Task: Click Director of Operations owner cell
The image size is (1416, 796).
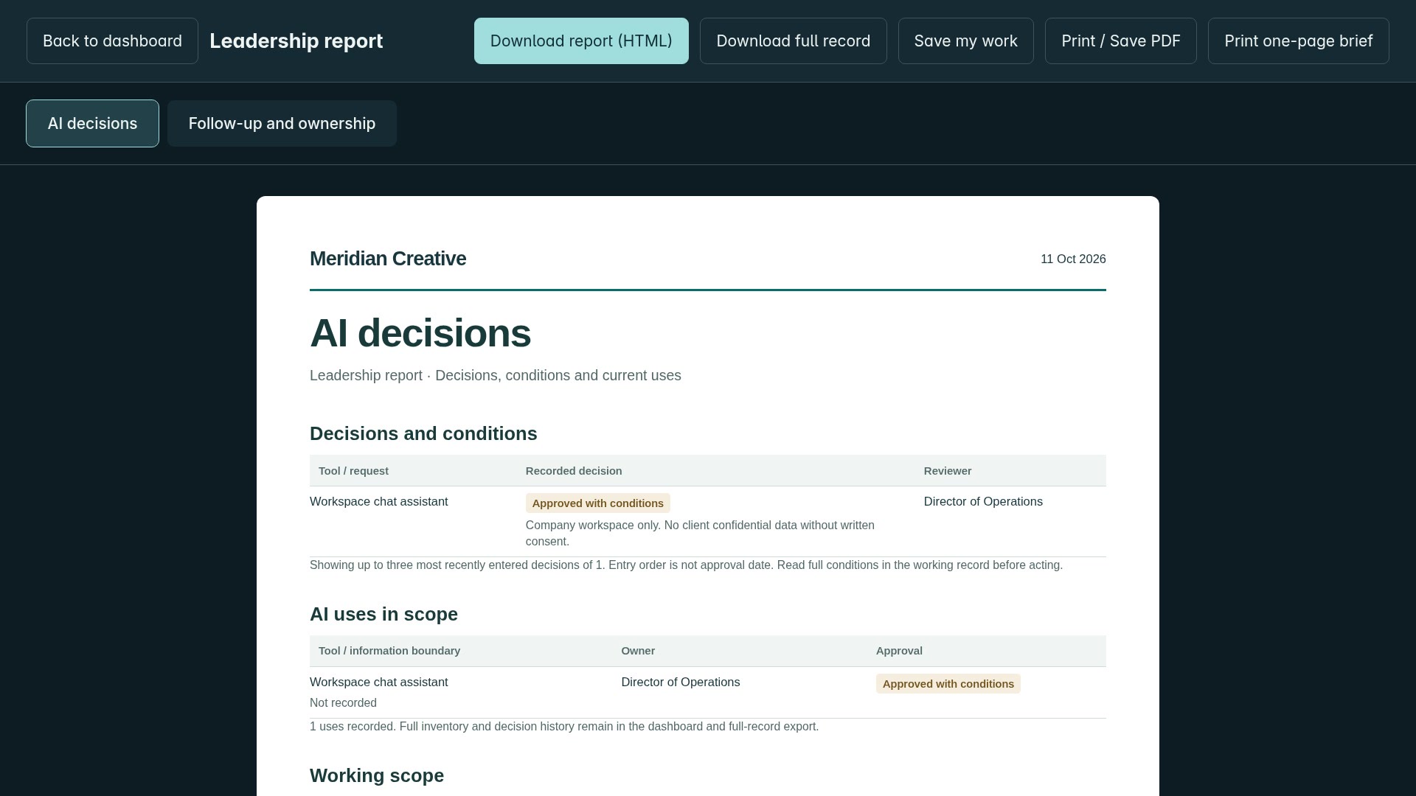Action: tap(681, 682)
